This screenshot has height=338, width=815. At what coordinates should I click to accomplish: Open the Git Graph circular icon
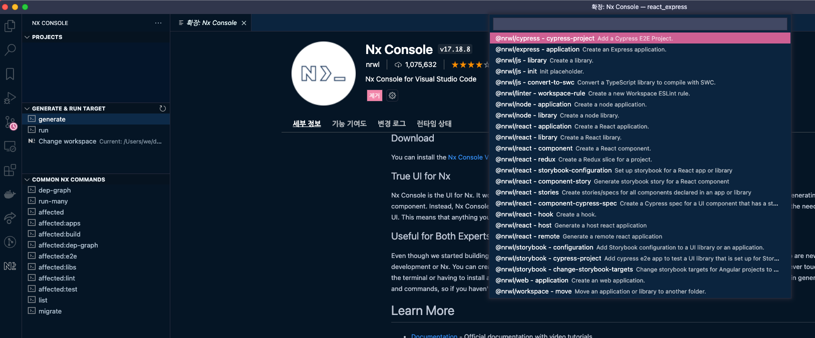click(x=10, y=242)
